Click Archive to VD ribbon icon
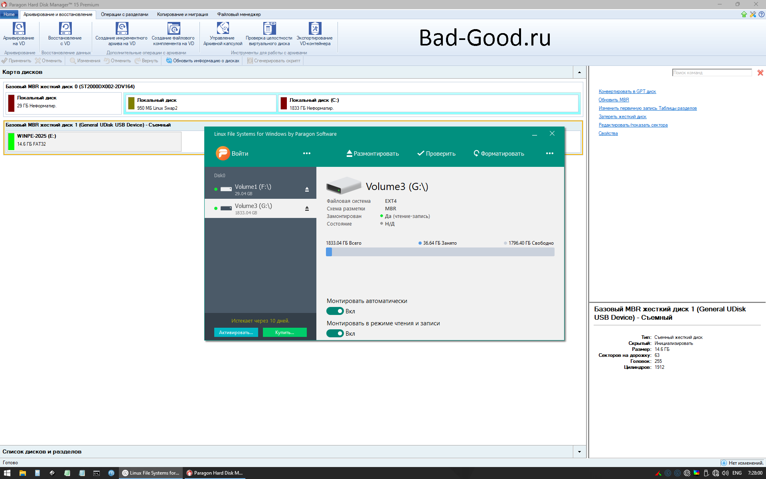The height and width of the screenshot is (479, 766). 19,28
